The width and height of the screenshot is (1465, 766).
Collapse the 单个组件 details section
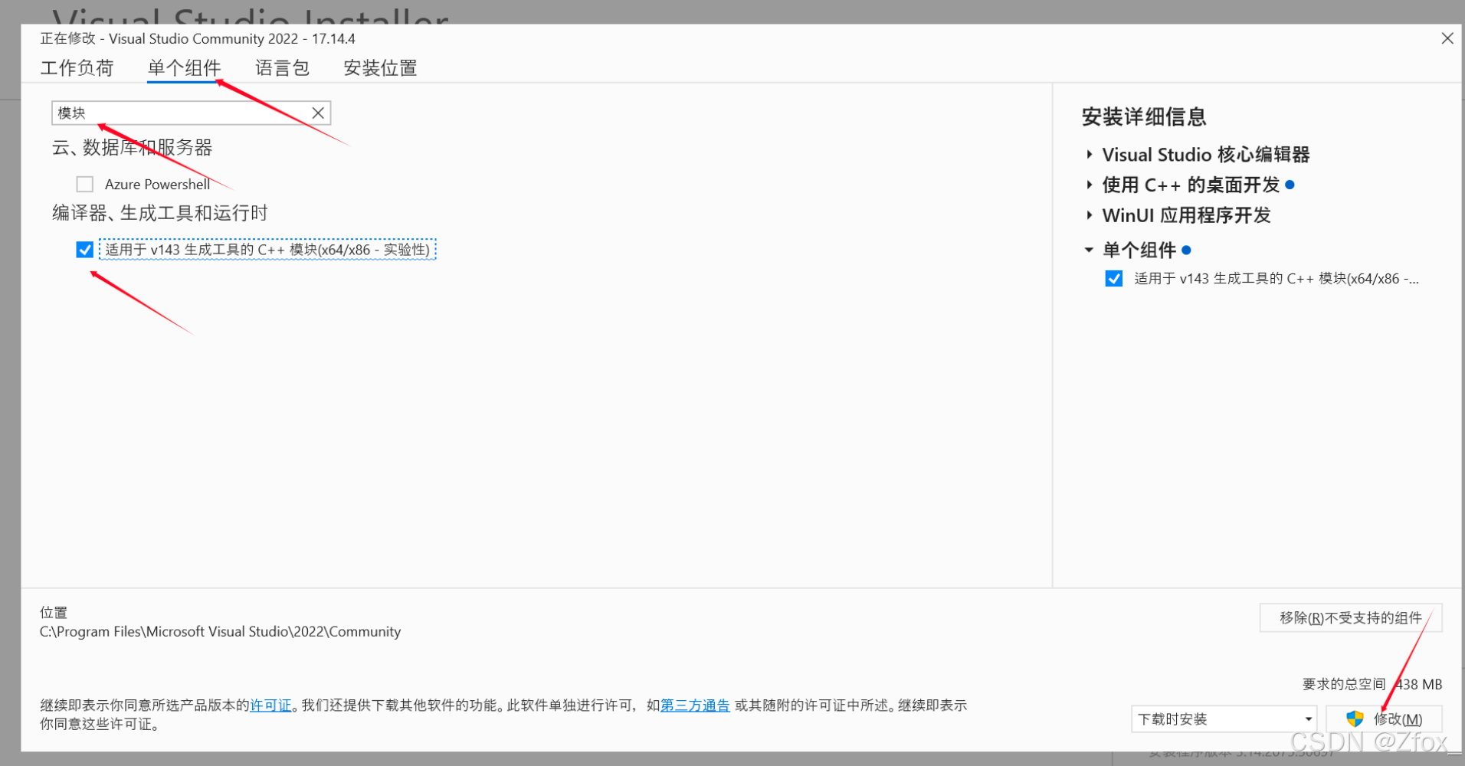[x=1089, y=250]
